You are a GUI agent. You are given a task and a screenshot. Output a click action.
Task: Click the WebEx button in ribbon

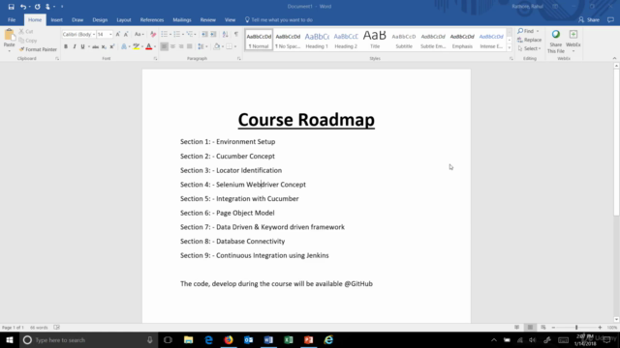coord(573,41)
